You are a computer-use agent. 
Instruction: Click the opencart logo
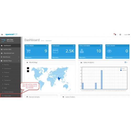11,34
